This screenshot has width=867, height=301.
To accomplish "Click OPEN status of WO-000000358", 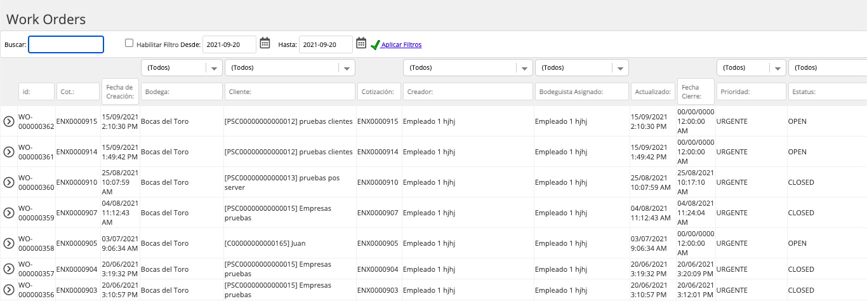I will 797,243.
